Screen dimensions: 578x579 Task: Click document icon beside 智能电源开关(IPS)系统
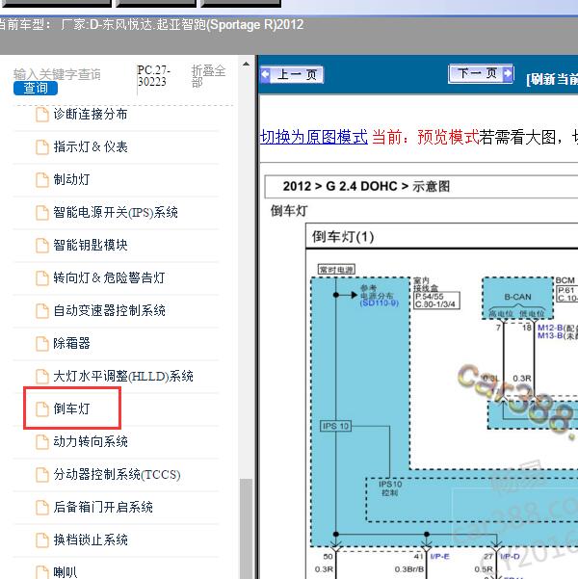click(x=42, y=213)
